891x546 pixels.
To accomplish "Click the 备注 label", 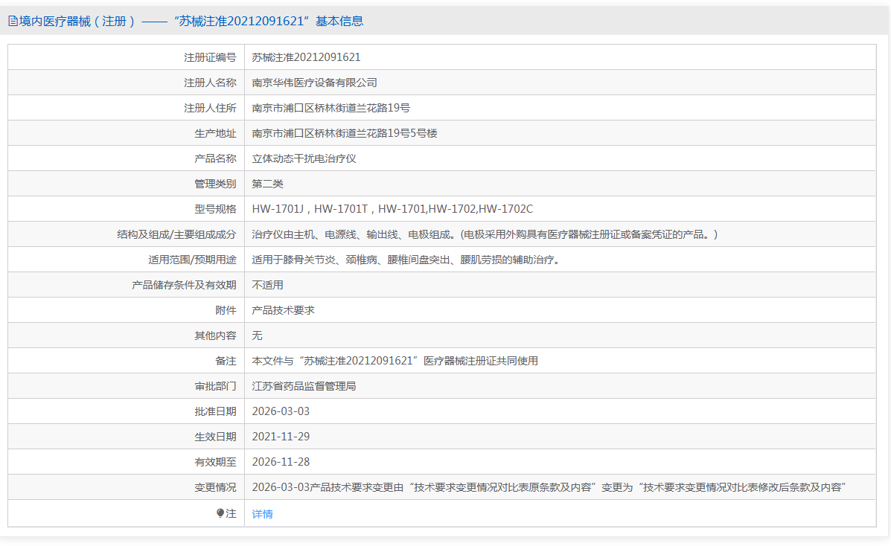I will tap(226, 361).
